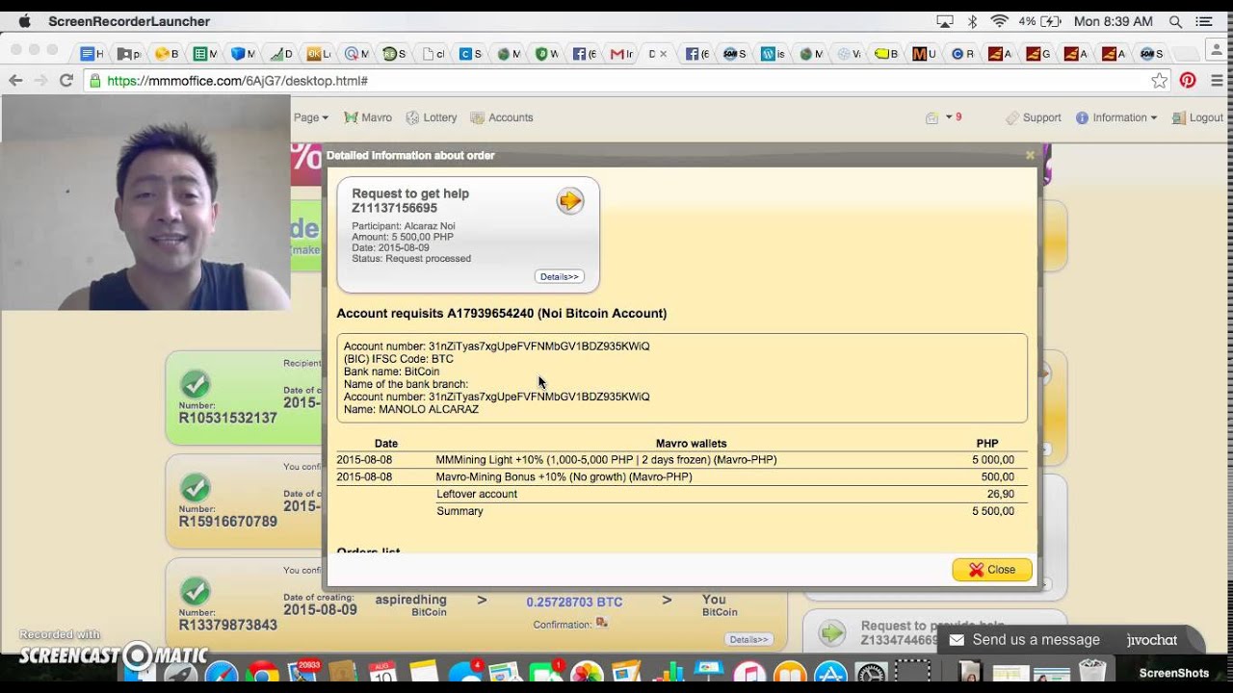This screenshot has height=693, width=1233.
Task: Bookmark this page with the star icon
Action: (x=1160, y=81)
